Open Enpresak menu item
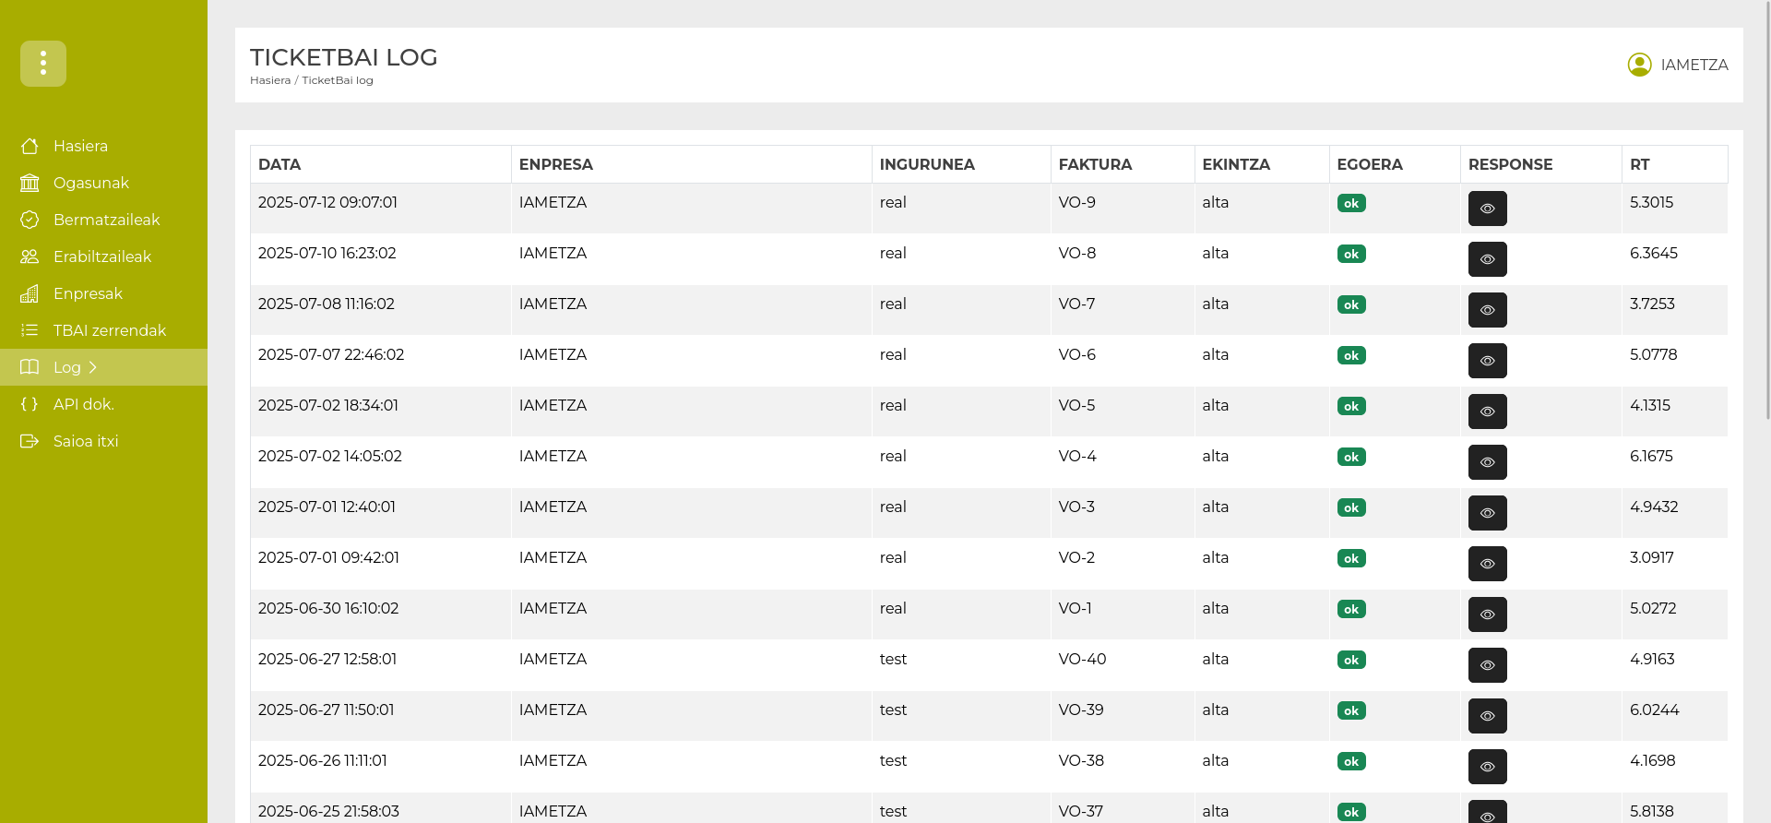Image resolution: width=1771 pixels, height=823 pixels. pos(103,293)
